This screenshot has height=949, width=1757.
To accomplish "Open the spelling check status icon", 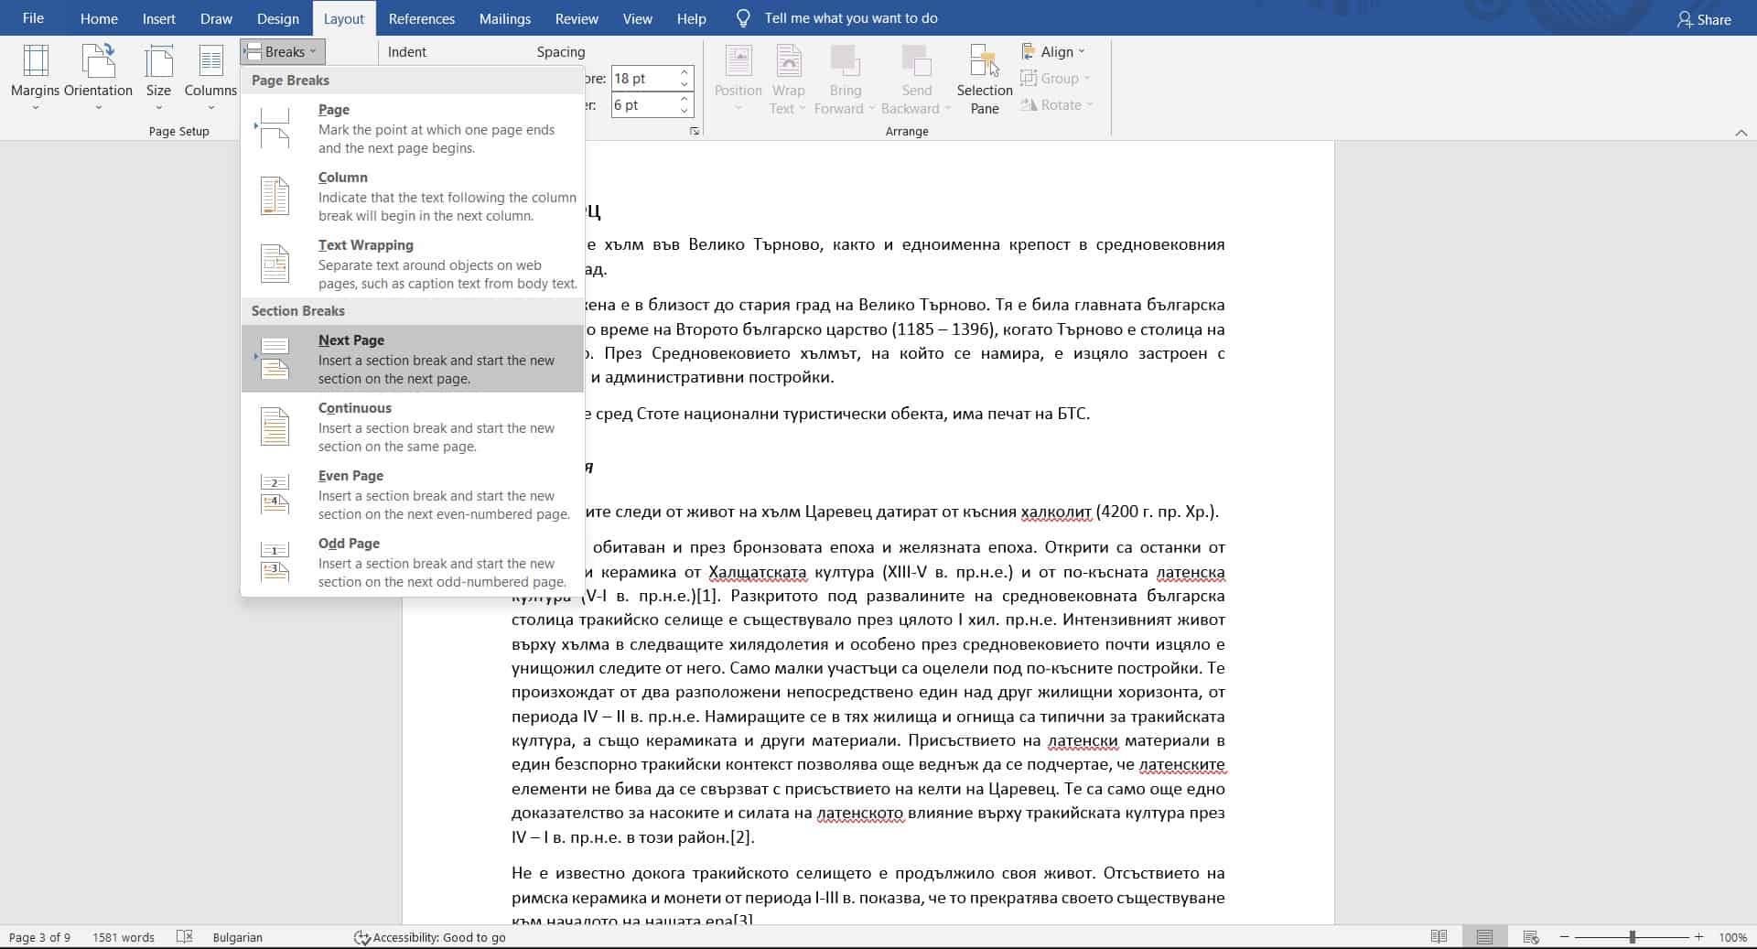I will click(x=184, y=937).
